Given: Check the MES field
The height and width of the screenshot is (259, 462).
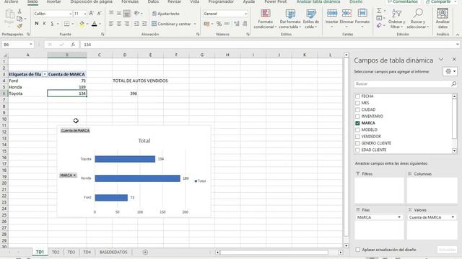Looking at the screenshot, I should click(x=357, y=103).
